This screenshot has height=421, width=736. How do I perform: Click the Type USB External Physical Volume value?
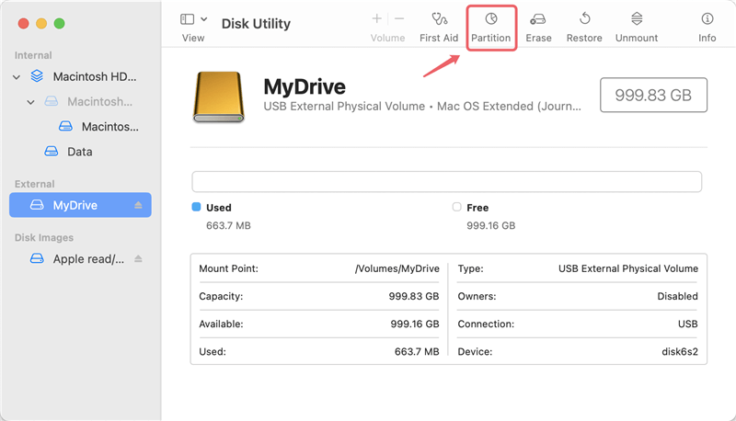click(628, 268)
